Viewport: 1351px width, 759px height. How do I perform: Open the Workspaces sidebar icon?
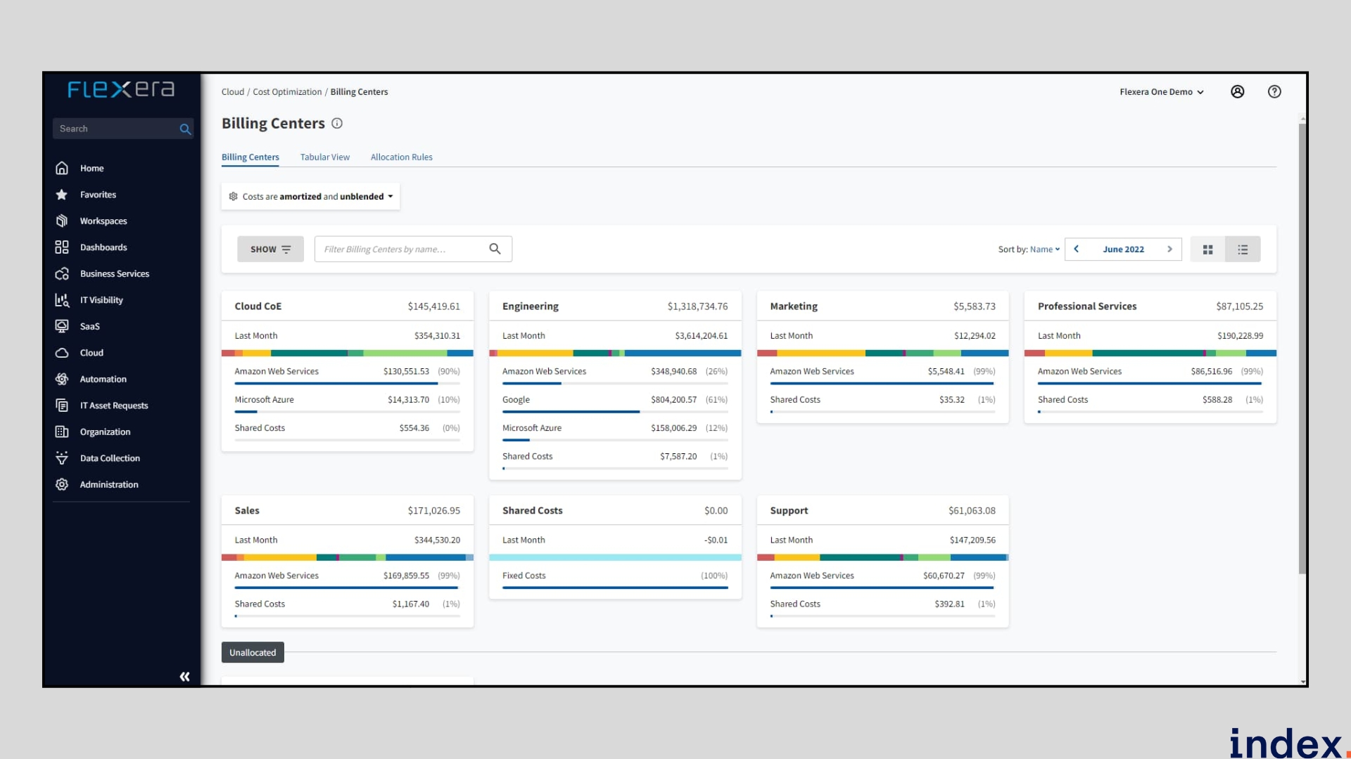tap(62, 221)
